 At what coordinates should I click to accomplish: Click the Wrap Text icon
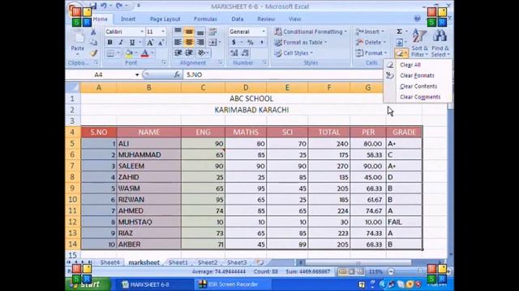click(x=212, y=32)
